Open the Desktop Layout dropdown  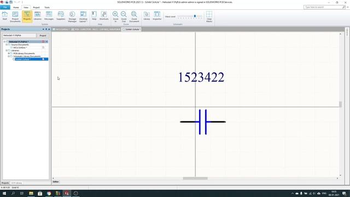tap(83, 17)
